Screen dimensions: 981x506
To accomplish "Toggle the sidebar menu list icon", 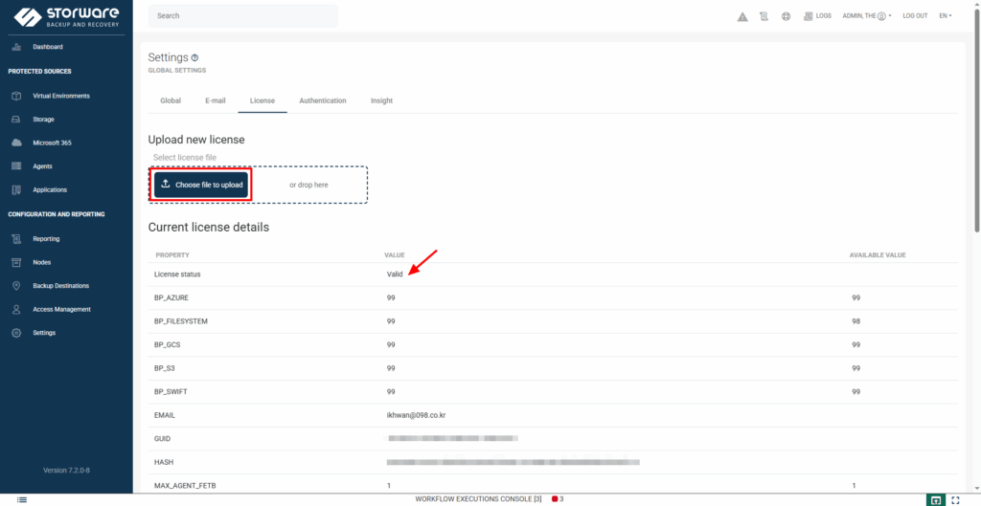I will click(x=21, y=499).
